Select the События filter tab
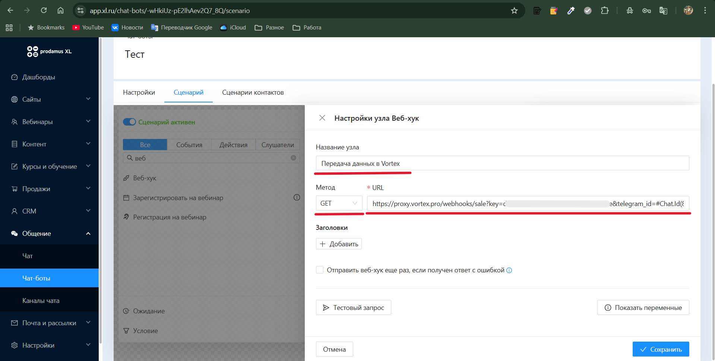 (189, 145)
